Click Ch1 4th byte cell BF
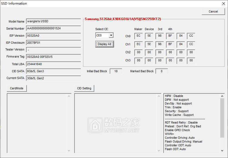Screen dimensions: 228x158 [170, 44]
